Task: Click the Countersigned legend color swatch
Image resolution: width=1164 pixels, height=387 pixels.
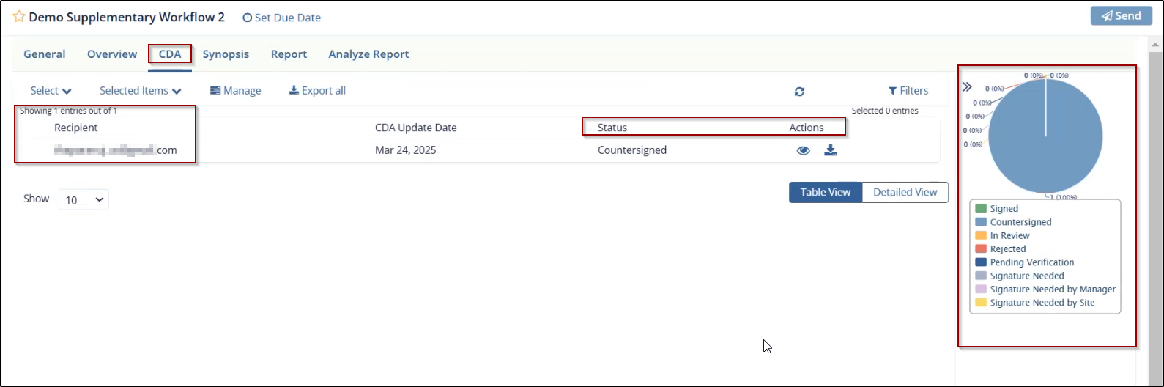Action: tap(981, 222)
